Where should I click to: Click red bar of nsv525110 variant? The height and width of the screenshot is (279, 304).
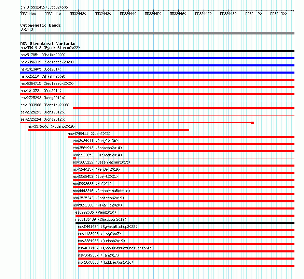[157, 80]
